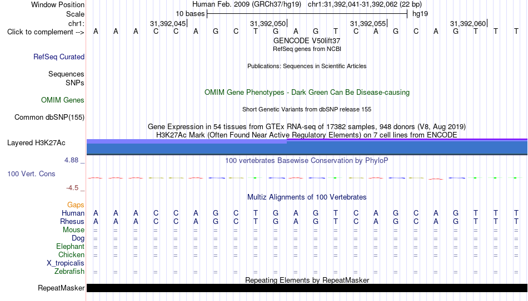Click the H3K27Ac Mark ENCODE track title

(307, 135)
